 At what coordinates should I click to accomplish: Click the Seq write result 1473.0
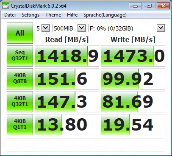coord(133,56)
